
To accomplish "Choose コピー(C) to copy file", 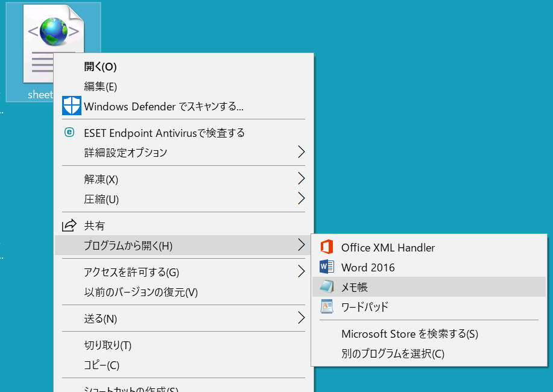I will point(183,365).
